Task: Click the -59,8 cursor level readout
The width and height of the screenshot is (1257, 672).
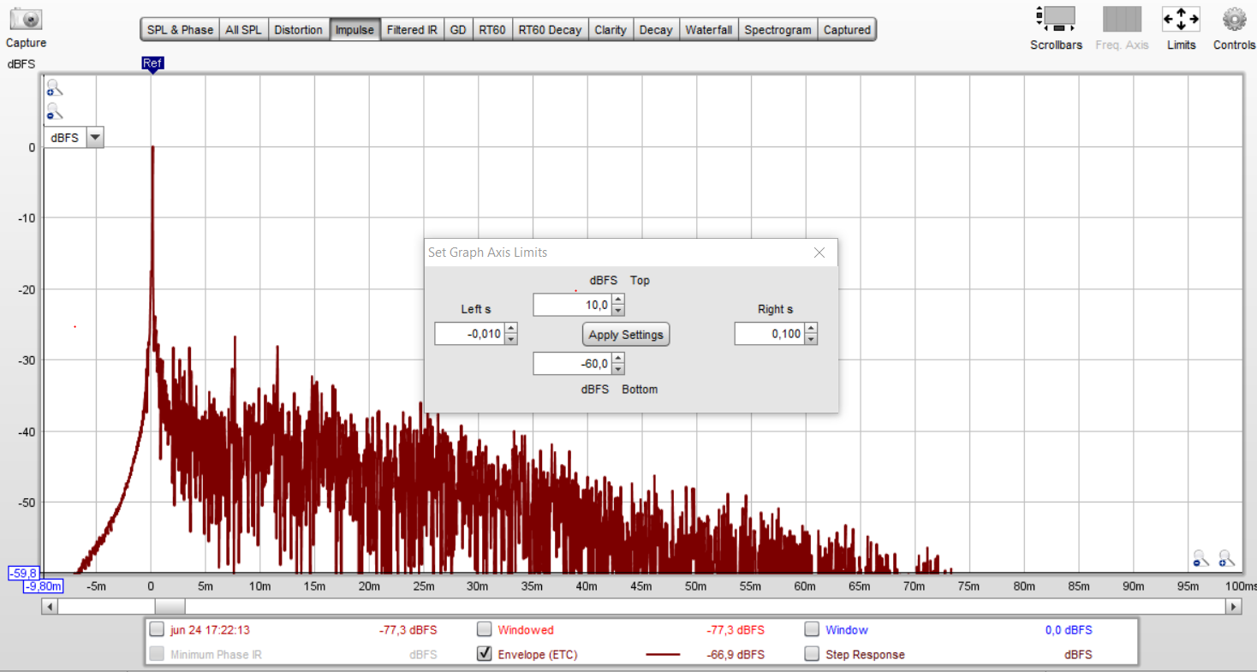Action: [23, 573]
